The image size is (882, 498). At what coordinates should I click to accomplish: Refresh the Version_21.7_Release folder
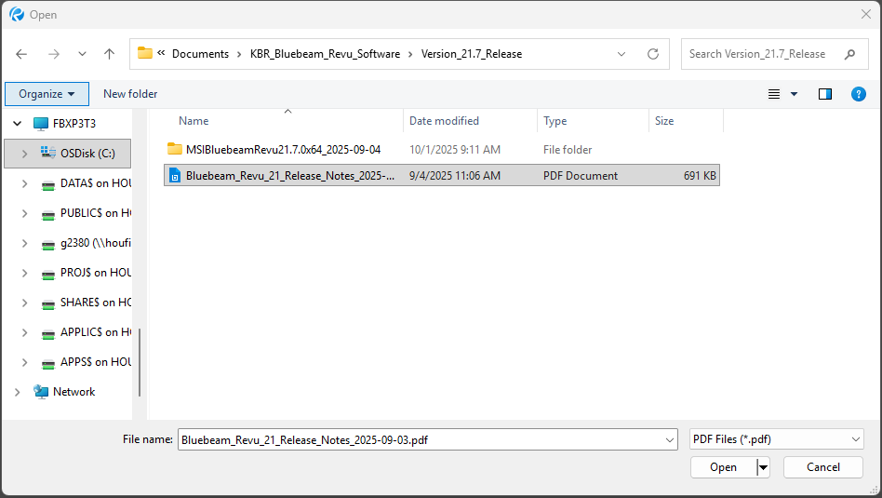[x=653, y=54]
